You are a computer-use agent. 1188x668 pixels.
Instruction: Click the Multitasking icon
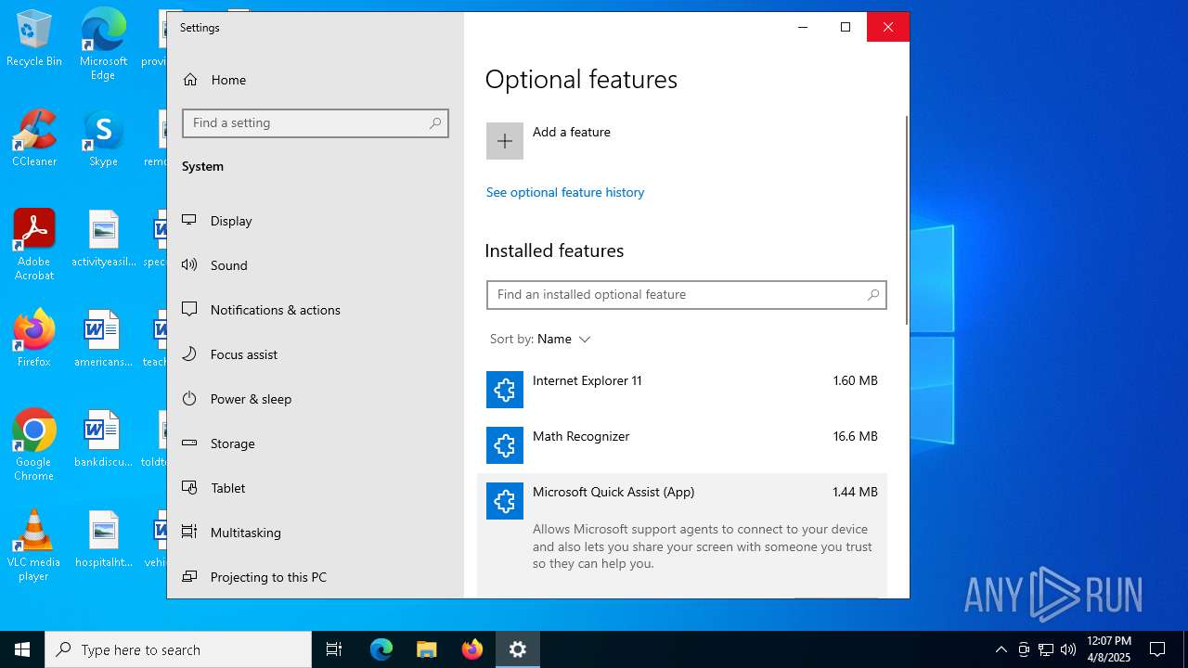point(189,533)
